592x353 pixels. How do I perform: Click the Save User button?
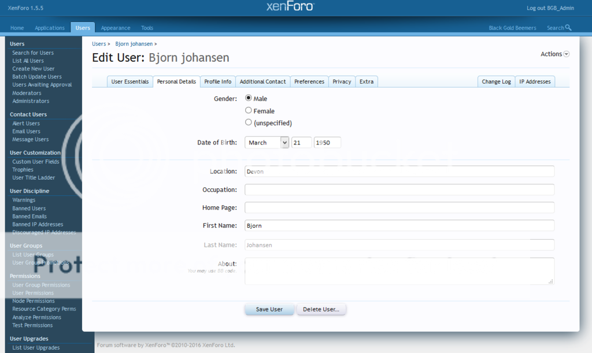269,310
